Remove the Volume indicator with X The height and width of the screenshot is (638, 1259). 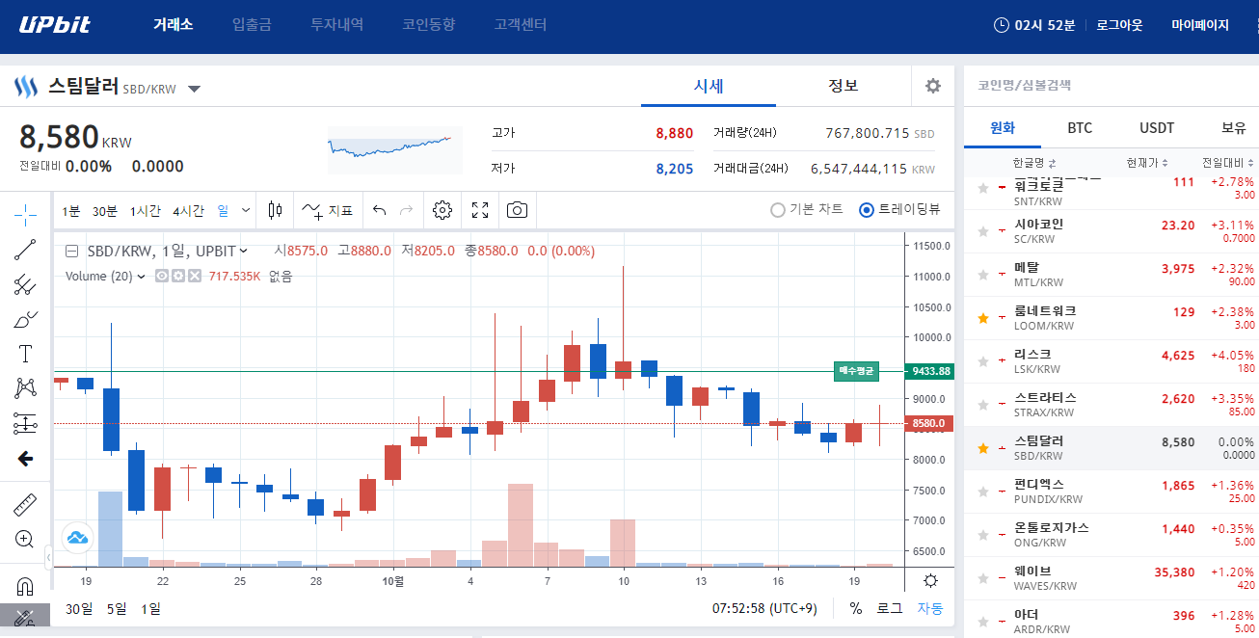point(194,276)
